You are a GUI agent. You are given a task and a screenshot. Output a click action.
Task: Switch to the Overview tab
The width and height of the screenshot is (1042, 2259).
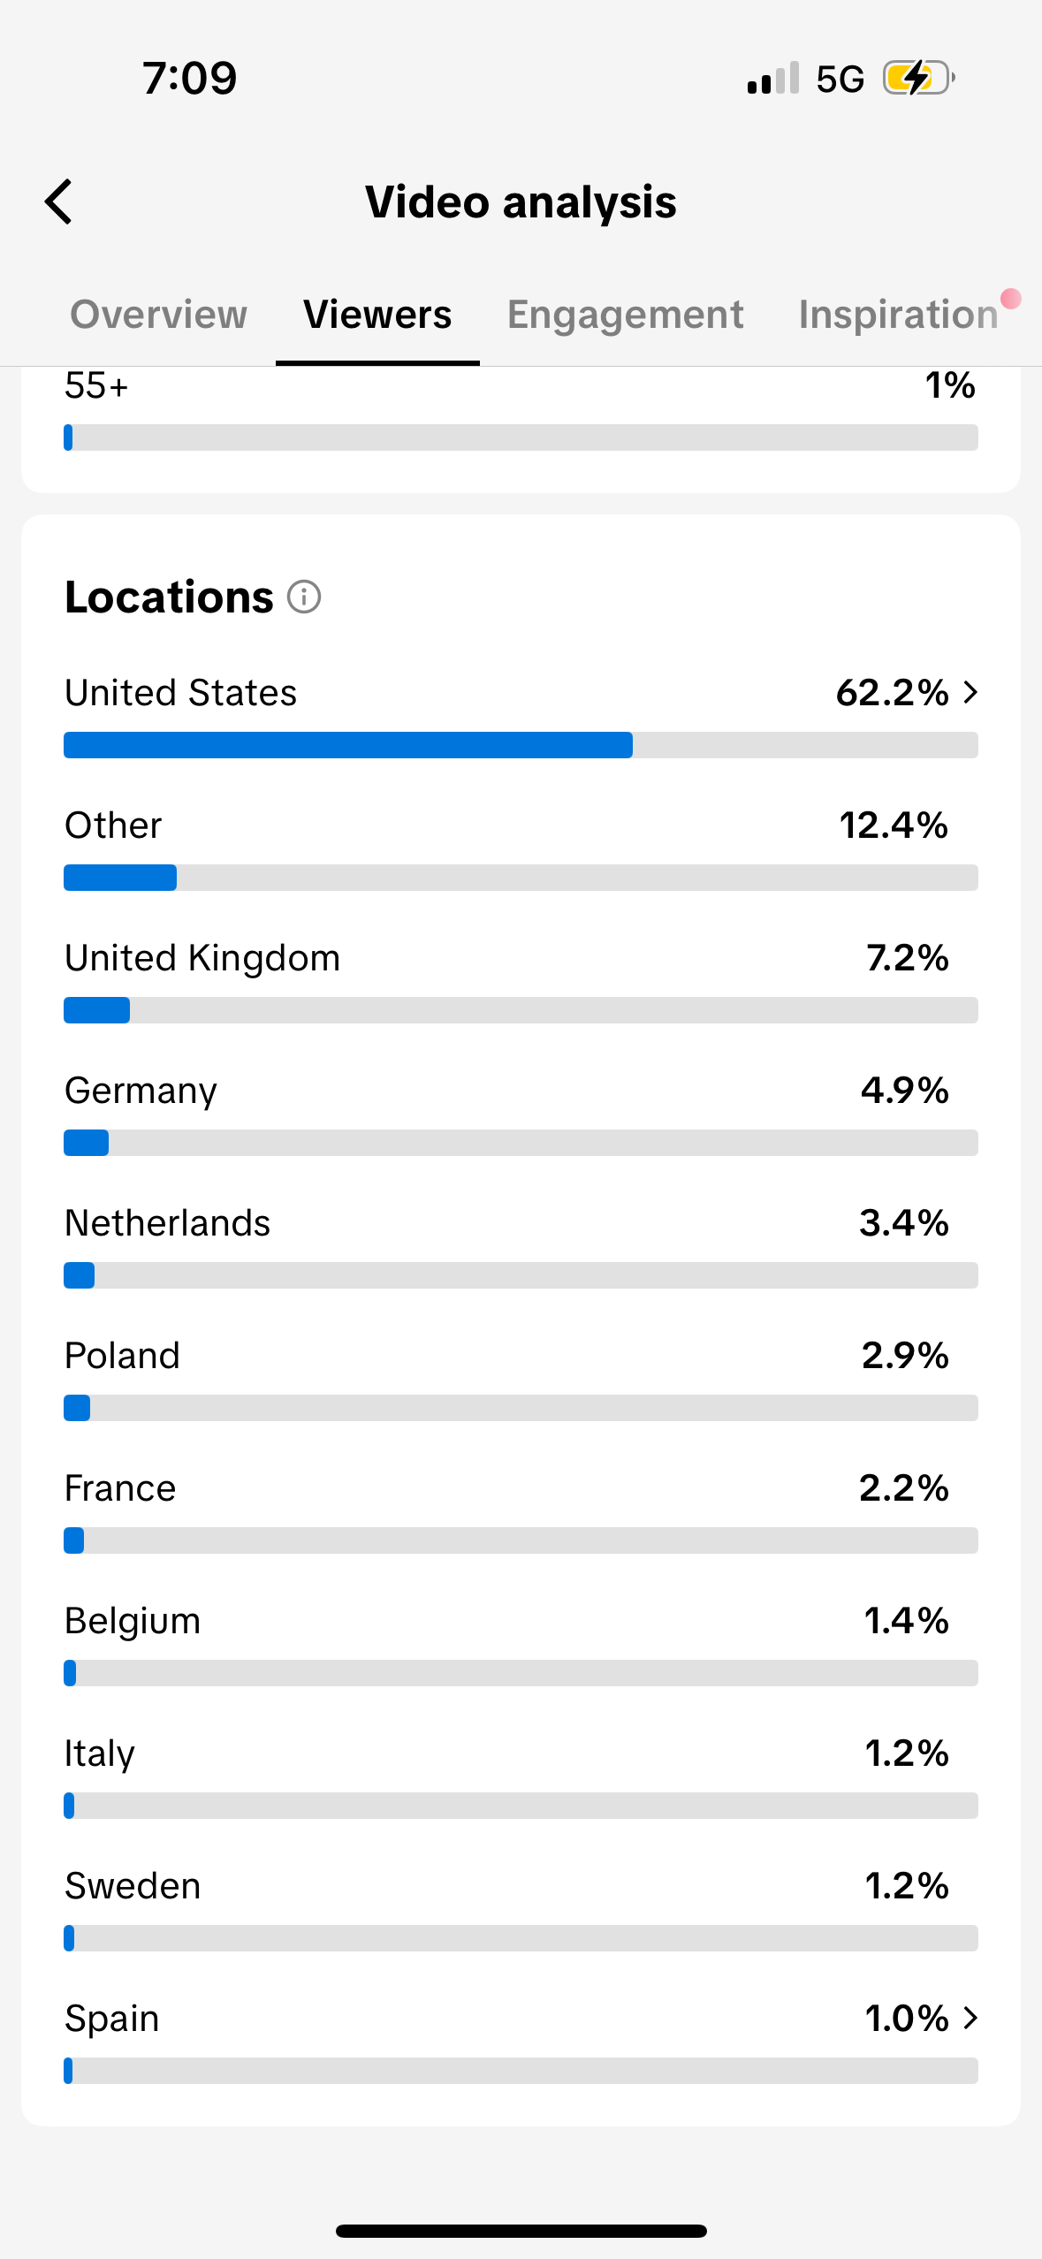pyautogui.click(x=159, y=315)
